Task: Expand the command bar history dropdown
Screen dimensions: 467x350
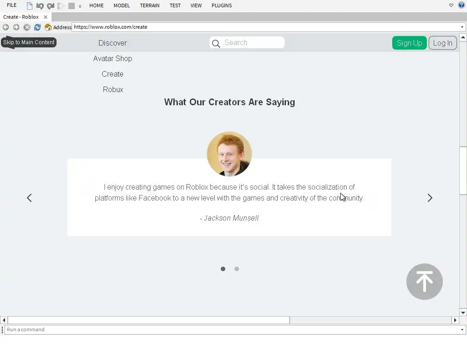Action: click(462, 329)
